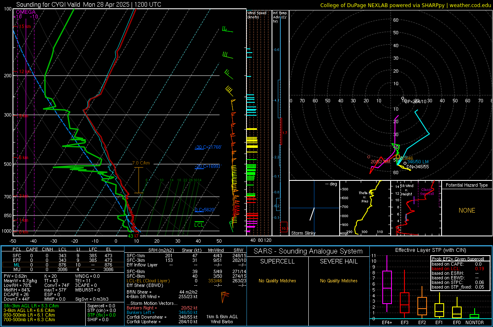The width and height of the screenshot is (493, 327).
Task: Click the Corfidi Downshear = 348/55 kt line
Action: [x=162, y=317]
